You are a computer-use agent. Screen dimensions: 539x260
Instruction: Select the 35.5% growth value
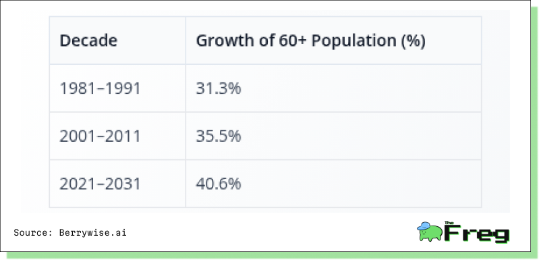pyautogui.click(x=219, y=136)
